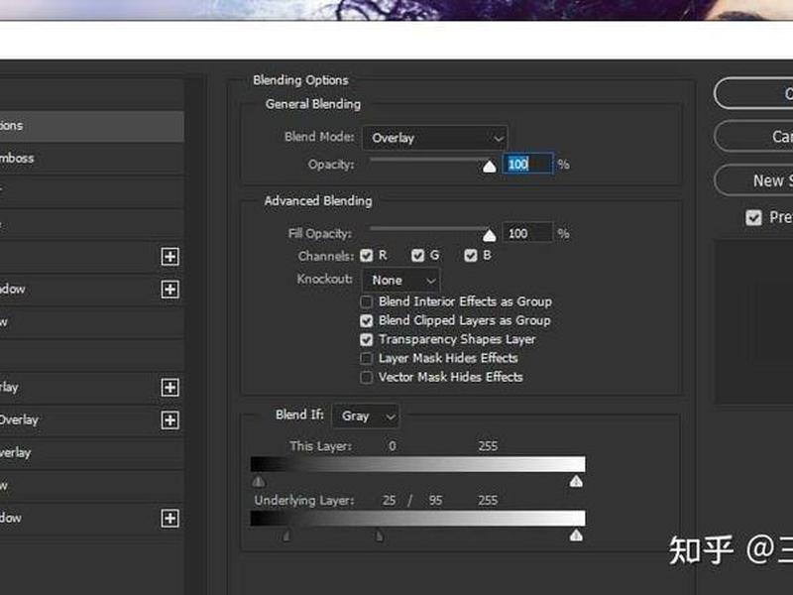Click the Underlying Layer gradient bar
The image size is (793, 595).
[x=417, y=518]
